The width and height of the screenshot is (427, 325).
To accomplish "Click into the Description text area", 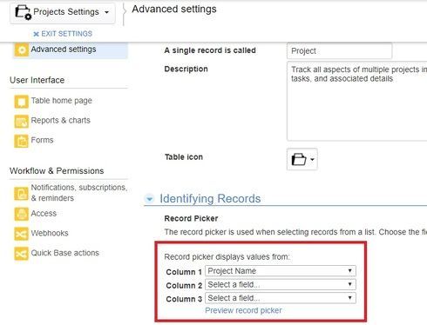I will click(357, 101).
